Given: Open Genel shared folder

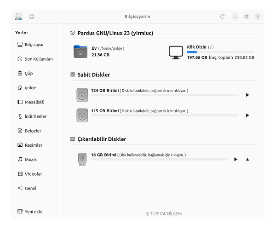Looking at the screenshot, I should click(x=27, y=189).
